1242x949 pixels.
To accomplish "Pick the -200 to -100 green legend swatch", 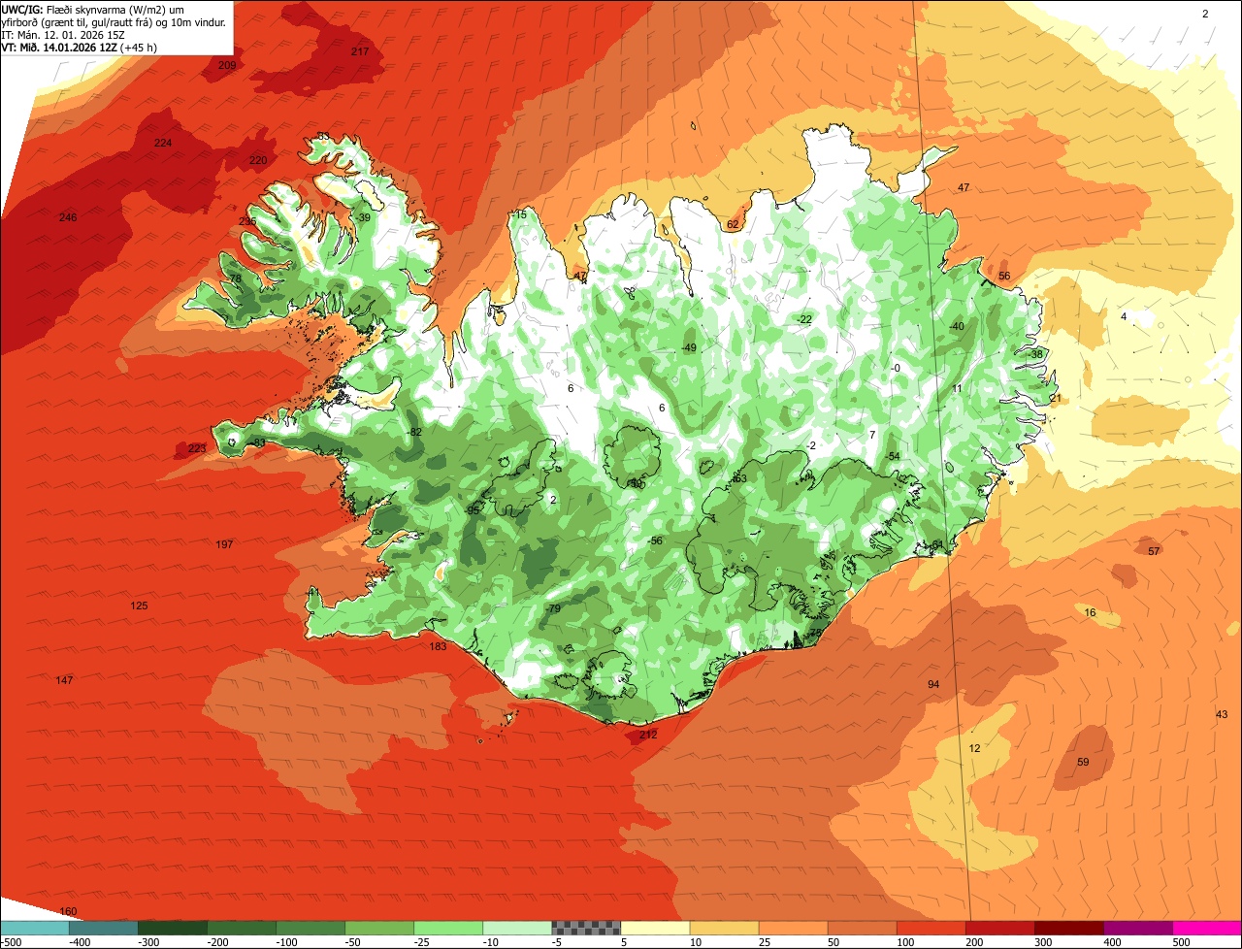I will click(241, 928).
